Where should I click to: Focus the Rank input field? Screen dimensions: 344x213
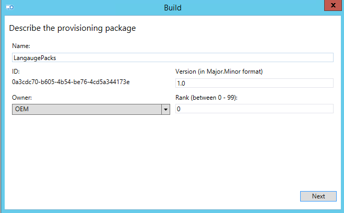pos(254,109)
